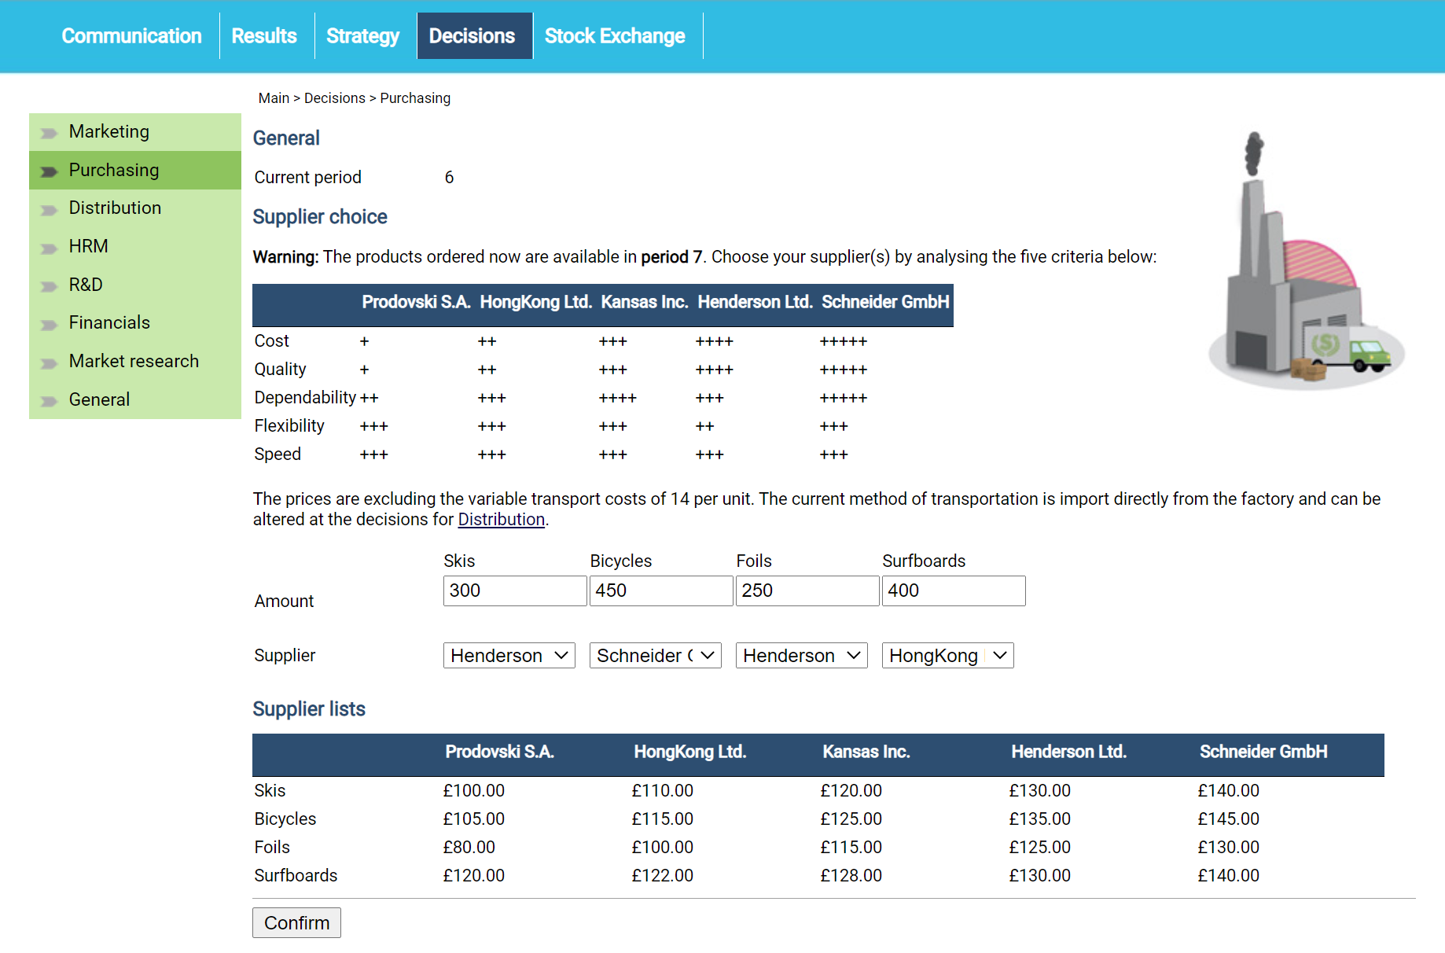This screenshot has width=1445, height=953.
Task: Select General in the sidebar
Action: click(x=99, y=399)
